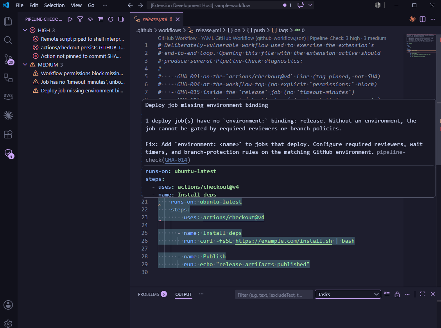
Task: Click the 'tags' breadcrumb
Action: coord(280,30)
